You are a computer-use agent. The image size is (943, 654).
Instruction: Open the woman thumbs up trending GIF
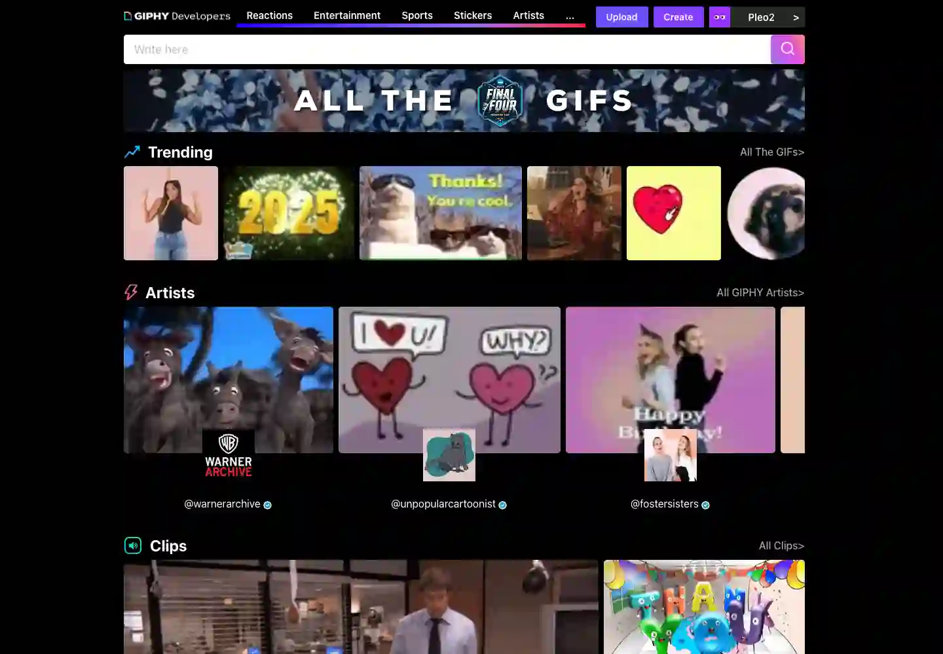[x=171, y=213]
